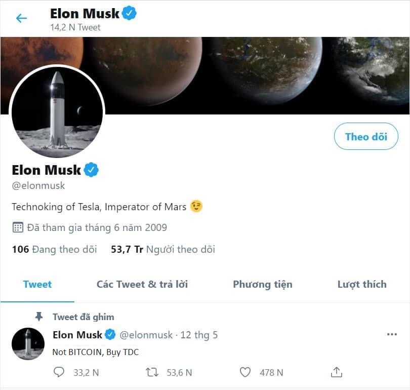Open the 106 Đang theo dõi list
The width and height of the screenshot is (410, 390).
(x=54, y=249)
